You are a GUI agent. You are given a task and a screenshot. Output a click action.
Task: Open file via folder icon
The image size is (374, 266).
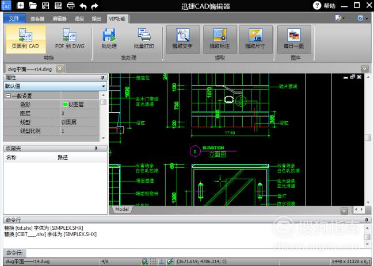click(33, 5)
